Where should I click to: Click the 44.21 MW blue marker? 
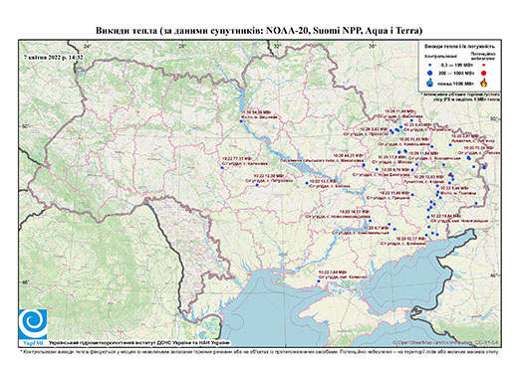[364, 165]
